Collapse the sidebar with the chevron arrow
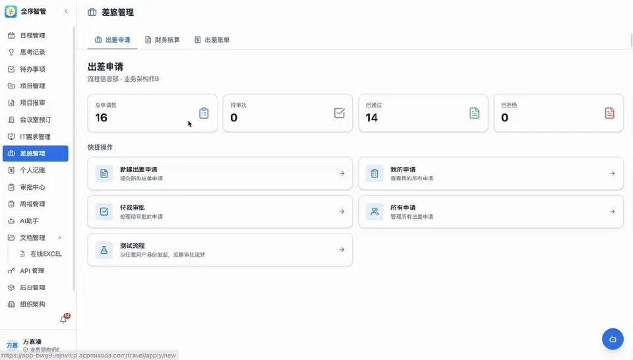 click(x=66, y=11)
